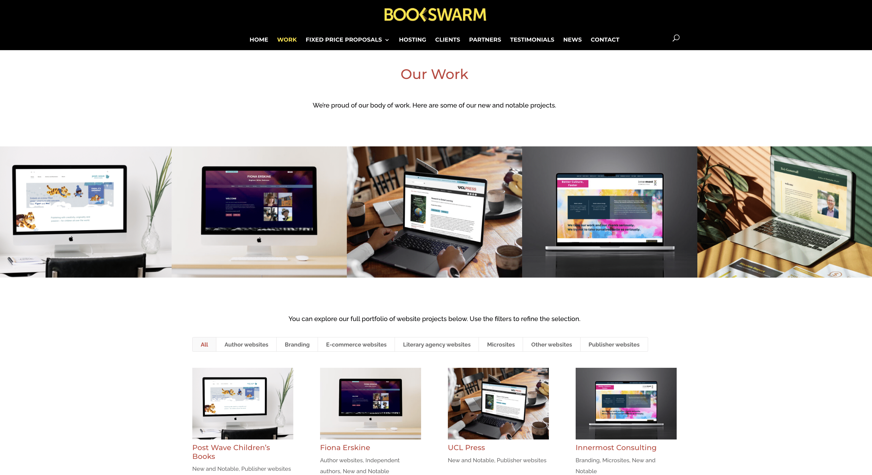Toggle the 'Author websites' filter
Screen dimensions: 872x475
click(247, 344)
